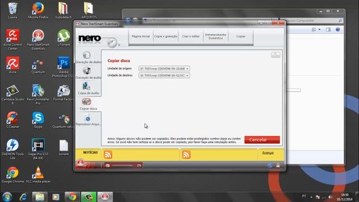Open Windows Media Player taskbar icon
The image size is (359, 202).
tap(56, 197)
